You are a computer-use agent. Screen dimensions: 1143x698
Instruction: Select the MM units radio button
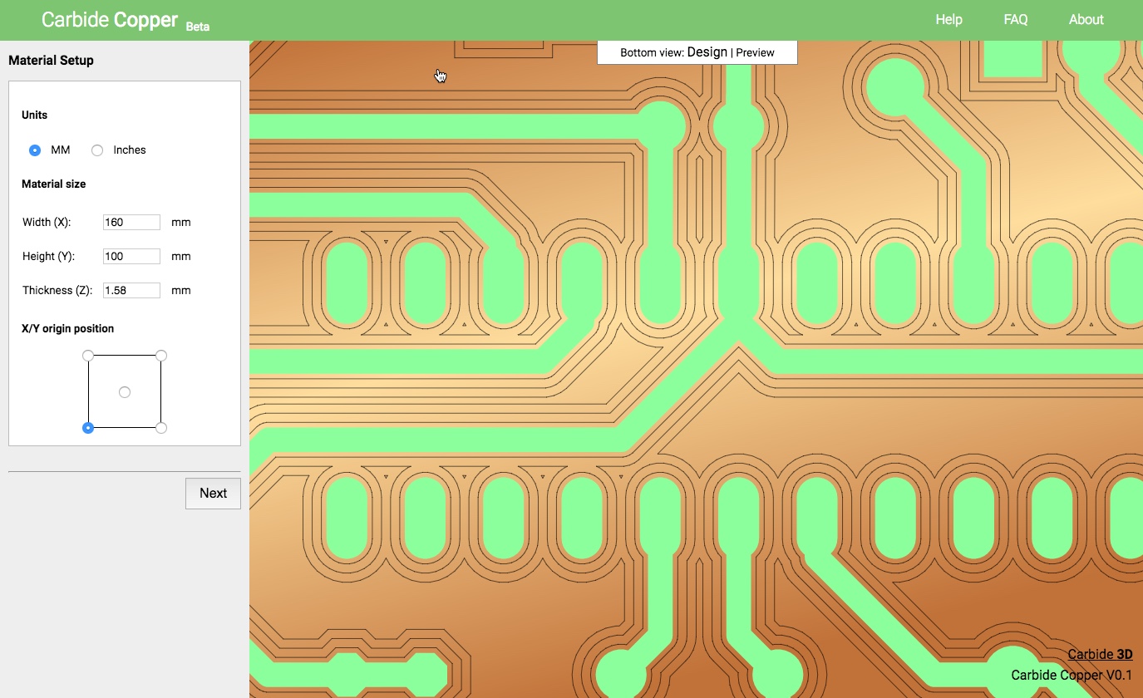click(x=35, y=150)
